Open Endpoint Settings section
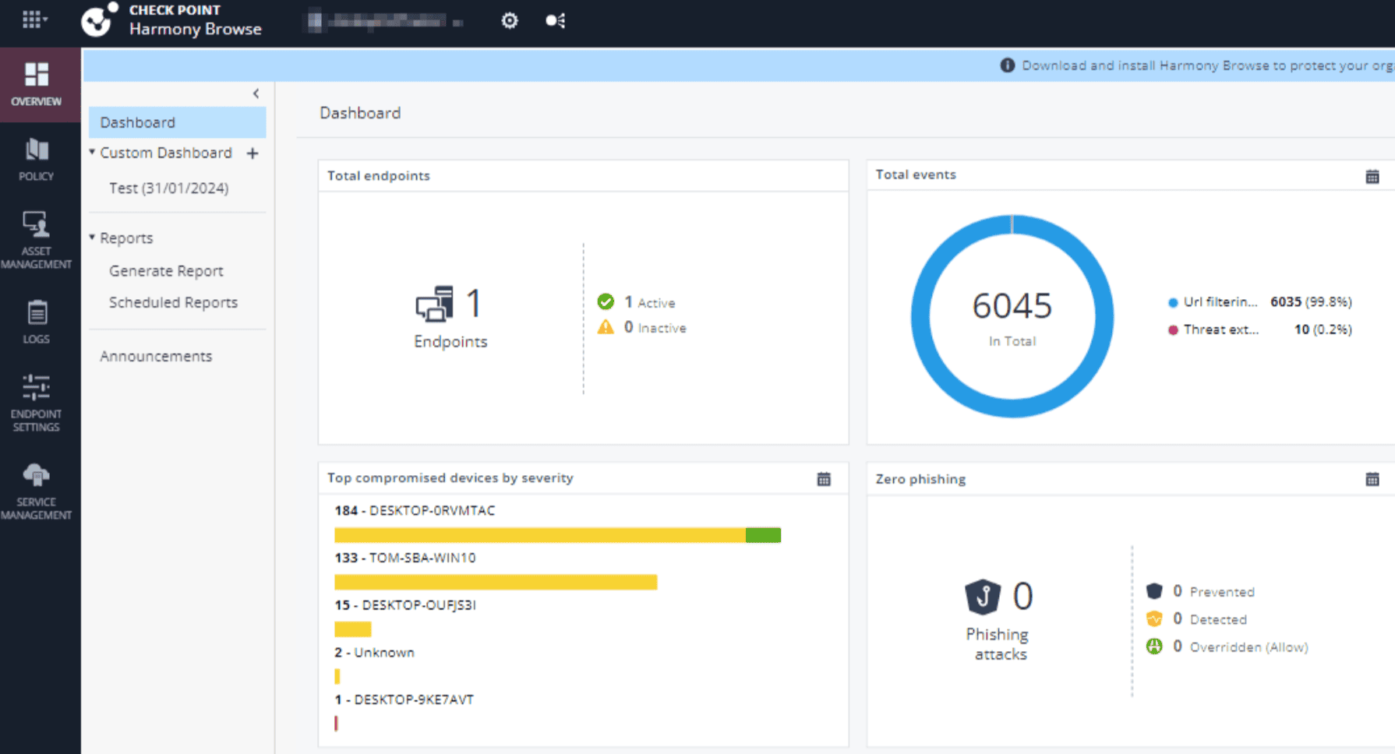Image resolution: width=1395 pixels, height=754 pixels. pos(37,403)
